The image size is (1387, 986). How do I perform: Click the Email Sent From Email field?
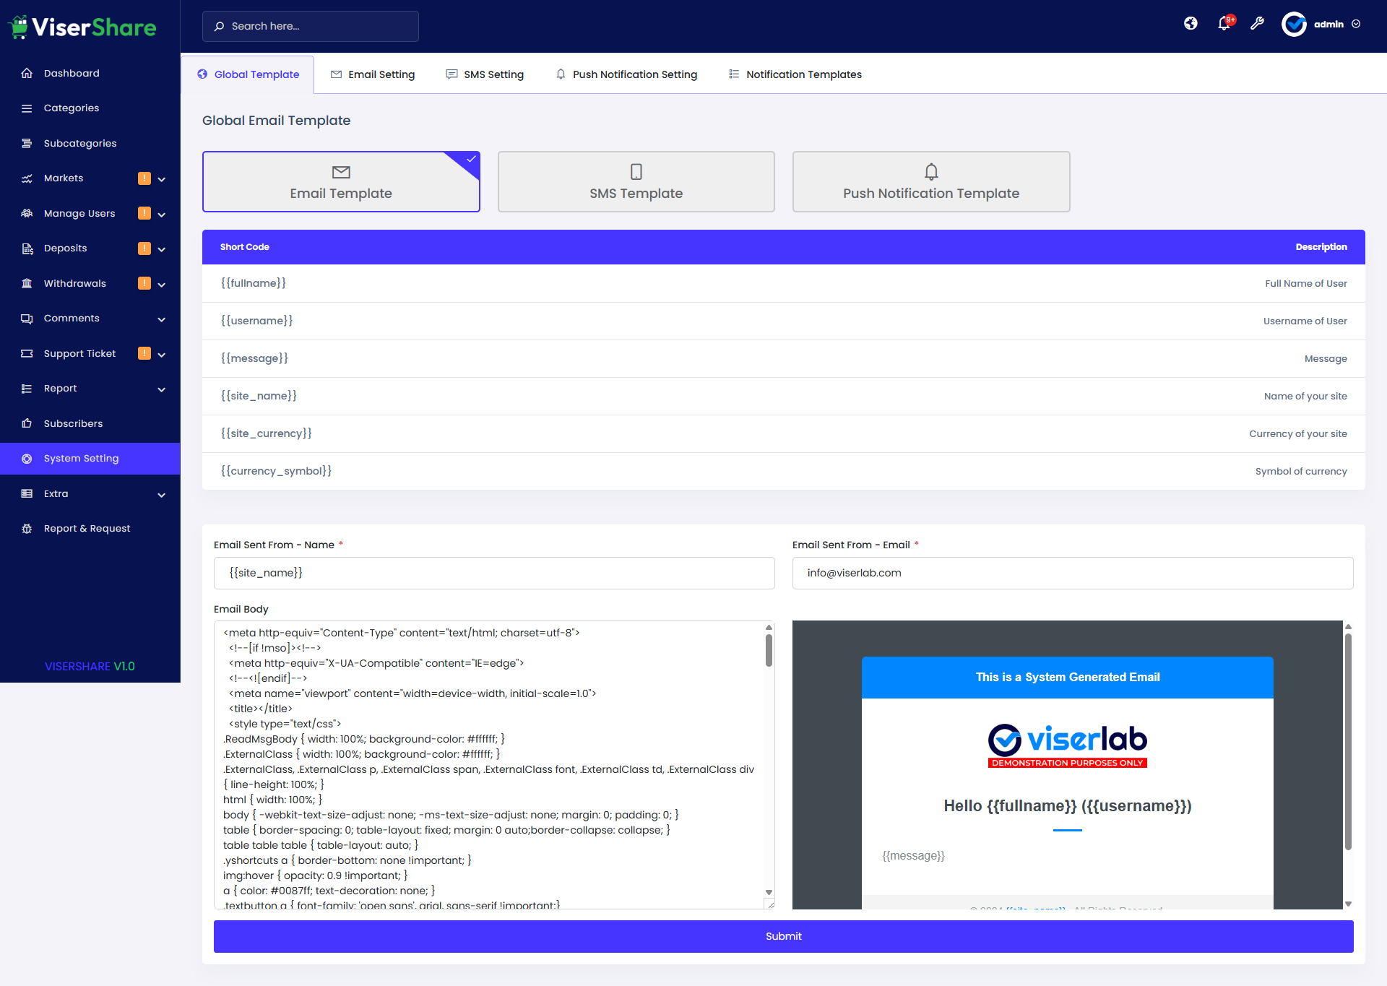(x=1072, y=573)
